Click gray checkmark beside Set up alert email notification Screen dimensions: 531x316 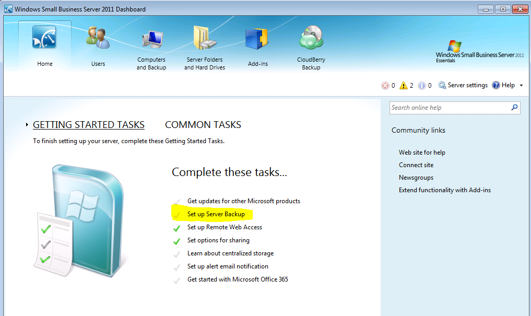pyautogui.click(x=176, y=267)
